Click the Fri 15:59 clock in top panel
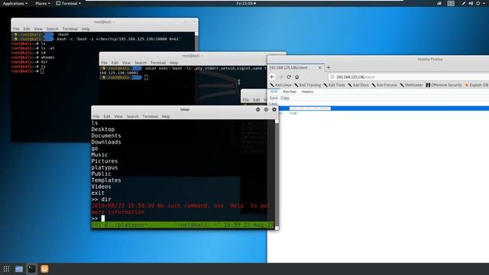The width and height of the screenshot is (489, 275). point(246,3)
